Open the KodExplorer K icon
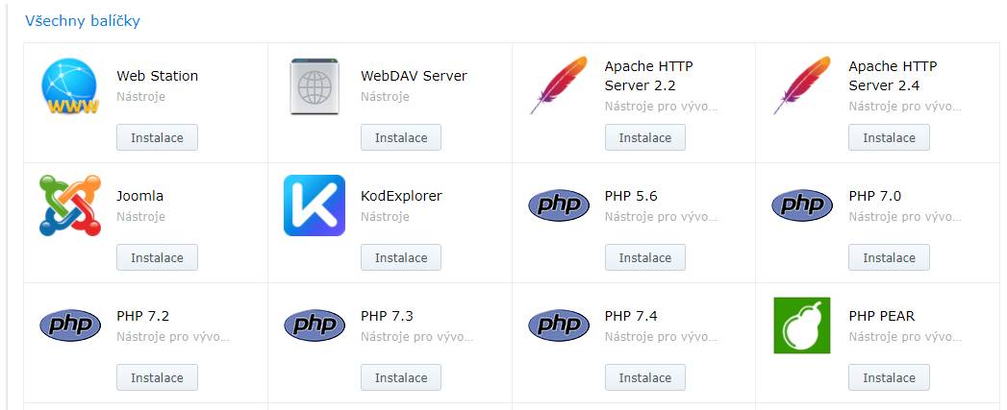Viewport: 1007px width, 410px height. 315,205
